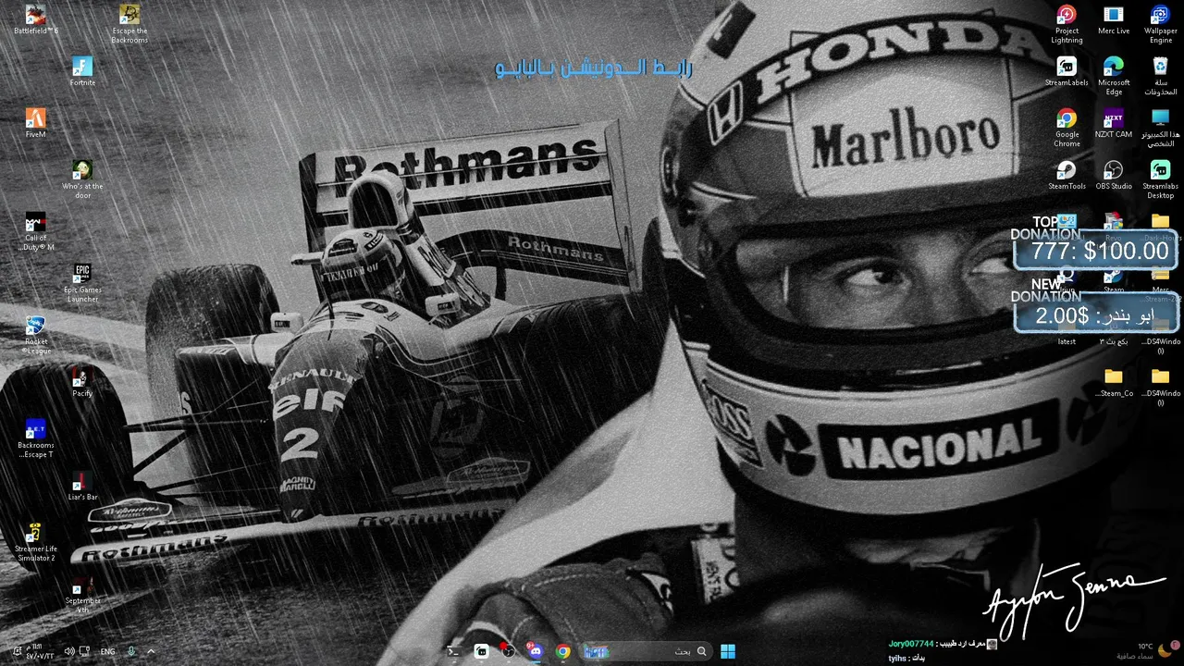
Task: Launch Rocket League from desktop
Action: 35,335
